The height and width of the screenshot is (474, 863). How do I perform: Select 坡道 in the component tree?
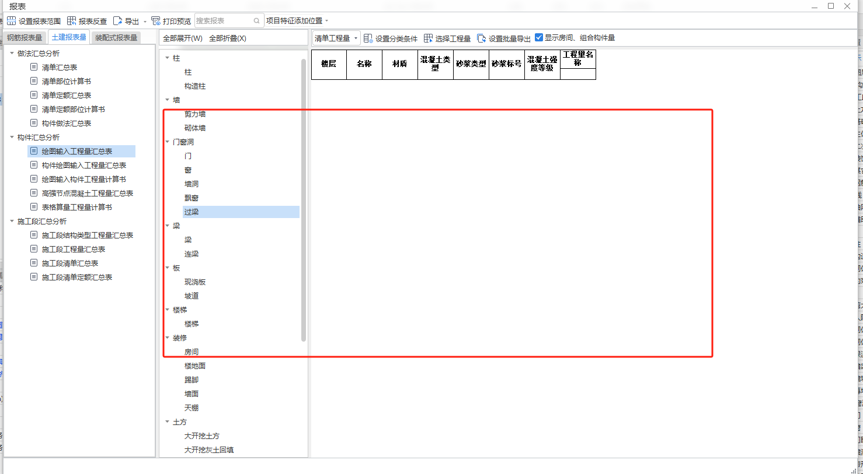[192, 296]
